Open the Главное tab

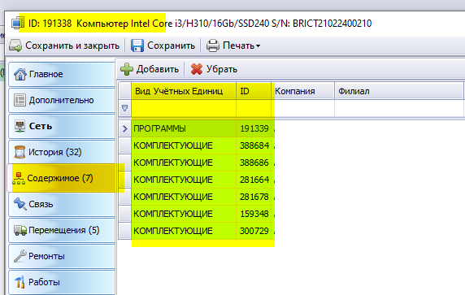coord(62,74)
